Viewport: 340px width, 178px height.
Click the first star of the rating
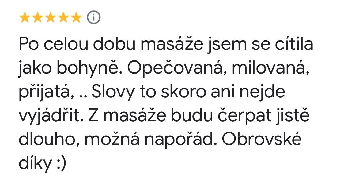[x=25, y=18]
